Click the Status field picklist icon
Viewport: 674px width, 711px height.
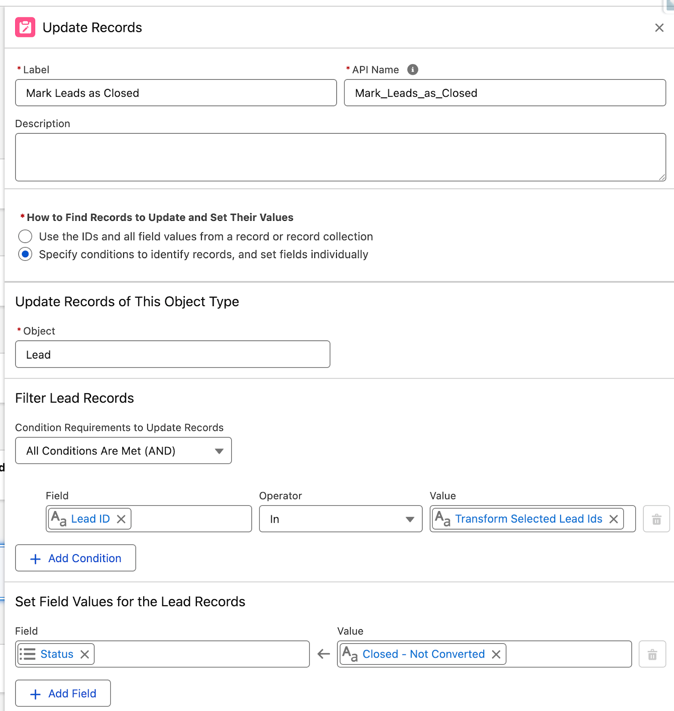[28, 654]
